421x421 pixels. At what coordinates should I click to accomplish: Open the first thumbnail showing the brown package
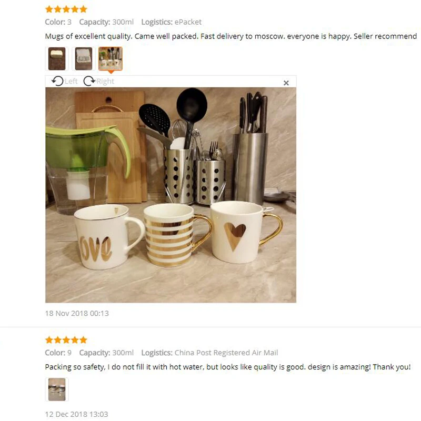click(57, 58)
